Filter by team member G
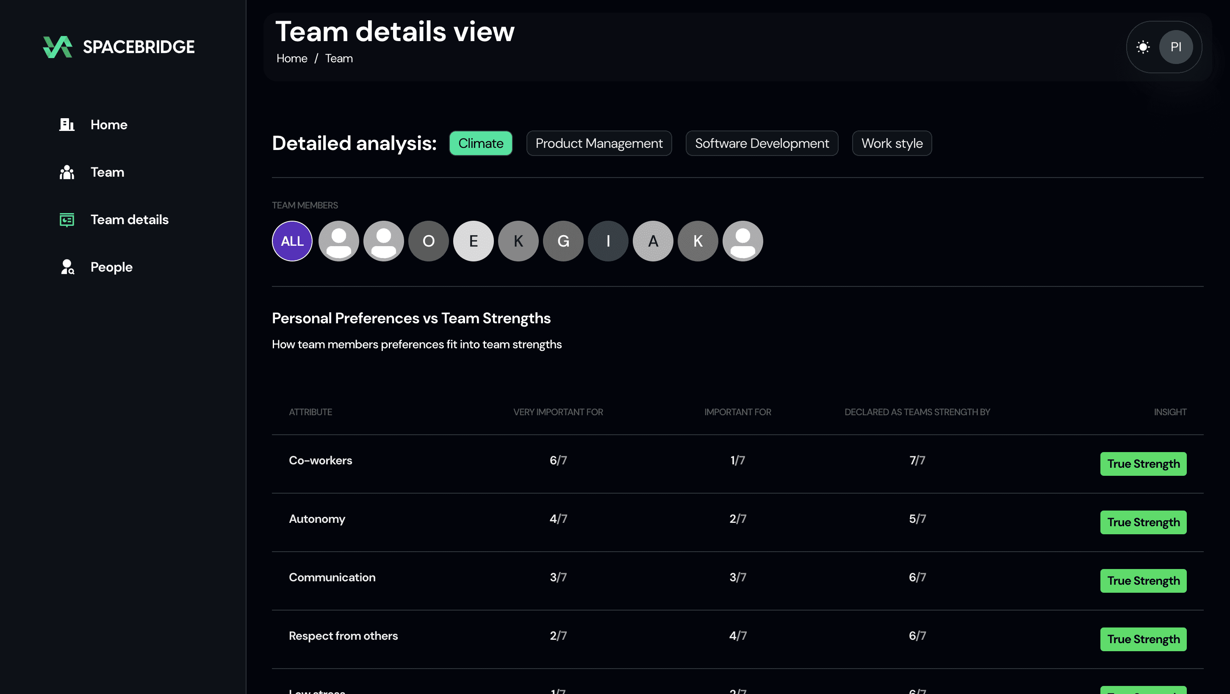This screenshot has width=1230, height=694. click(x=563, y=241)
